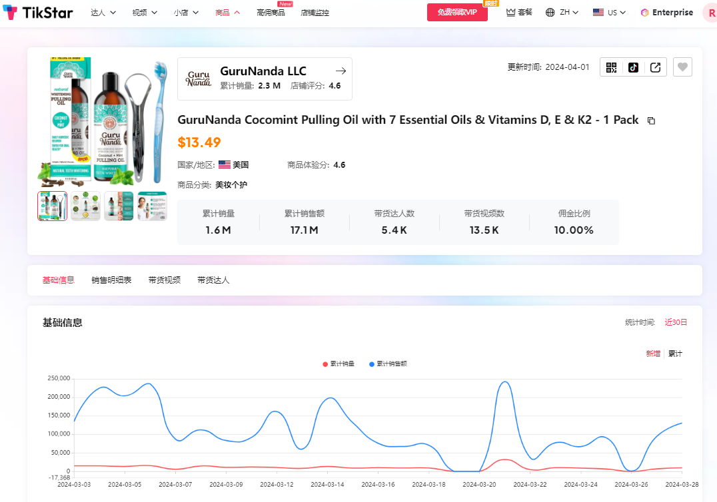Click the crown 套餐 plan icon
The image size is (717, 502).
click(510, 13)
